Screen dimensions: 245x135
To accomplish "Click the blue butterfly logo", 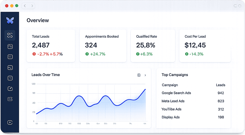I will 10,20.
